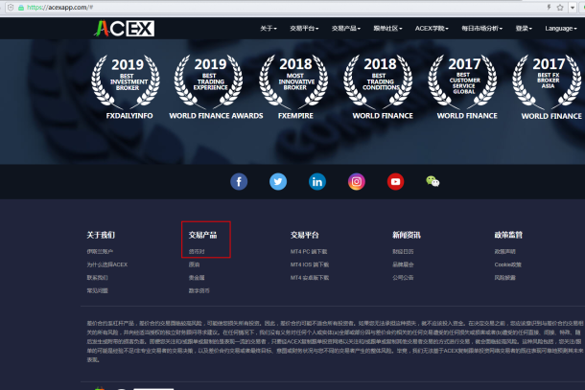The width and height of the screenshot is (585, 390).
Task: Open the 常见问题 footer link
Action: point(98,290)
